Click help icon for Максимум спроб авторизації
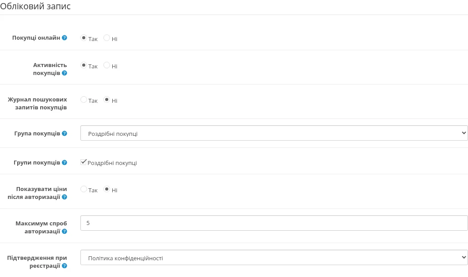The height and width of the screenshot is (277, 468). (65, 232)
